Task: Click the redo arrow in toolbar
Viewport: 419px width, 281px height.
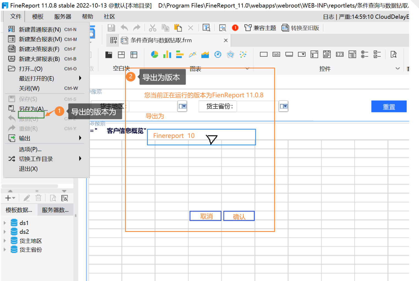Action: pyautogui.click(x=137, y=28)
